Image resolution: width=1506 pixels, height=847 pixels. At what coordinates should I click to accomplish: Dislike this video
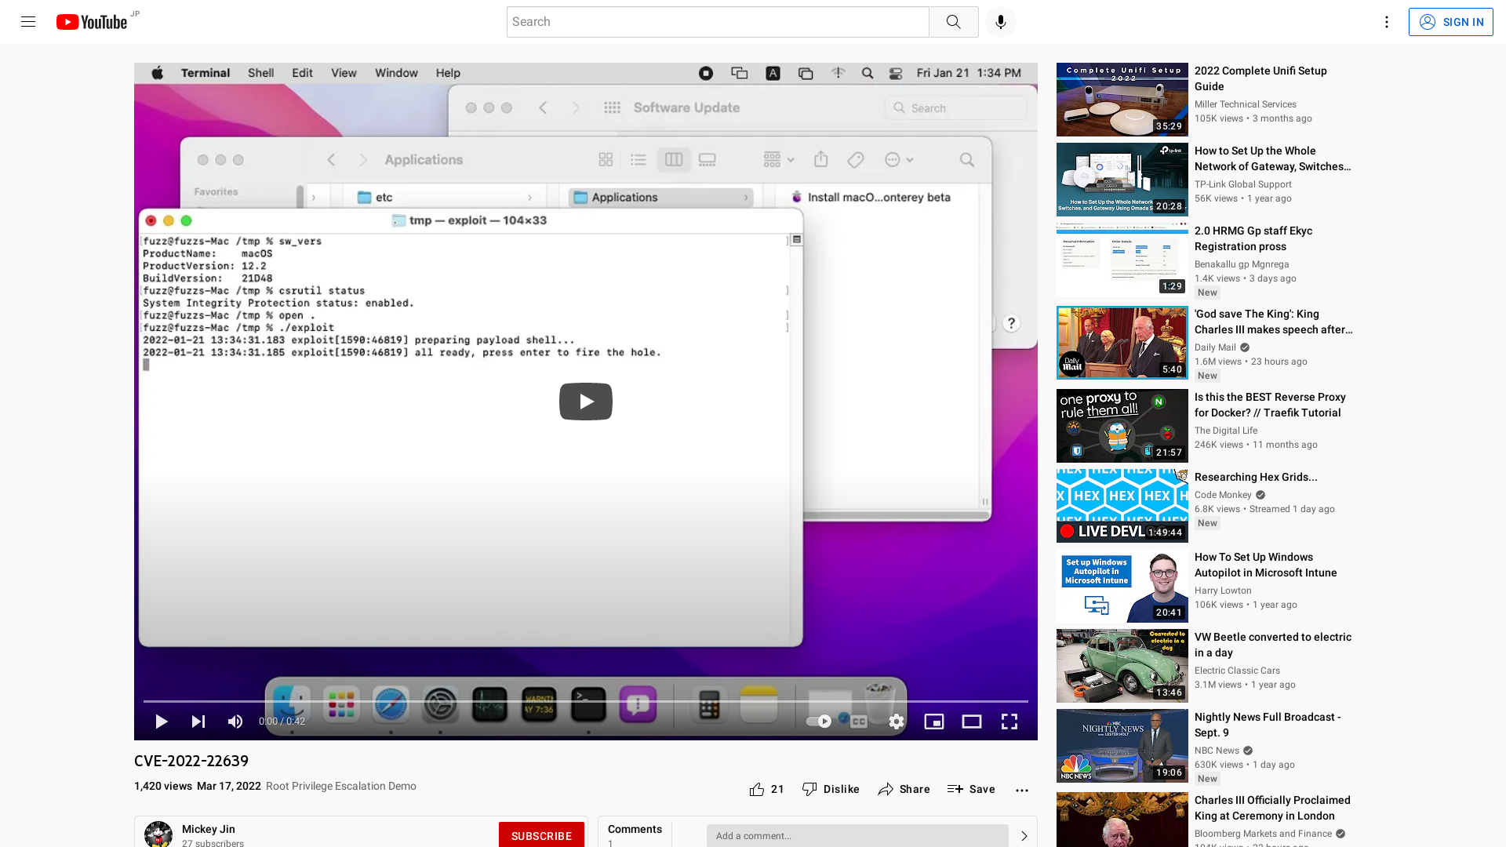pyautogui.click(x=831, y=790)
